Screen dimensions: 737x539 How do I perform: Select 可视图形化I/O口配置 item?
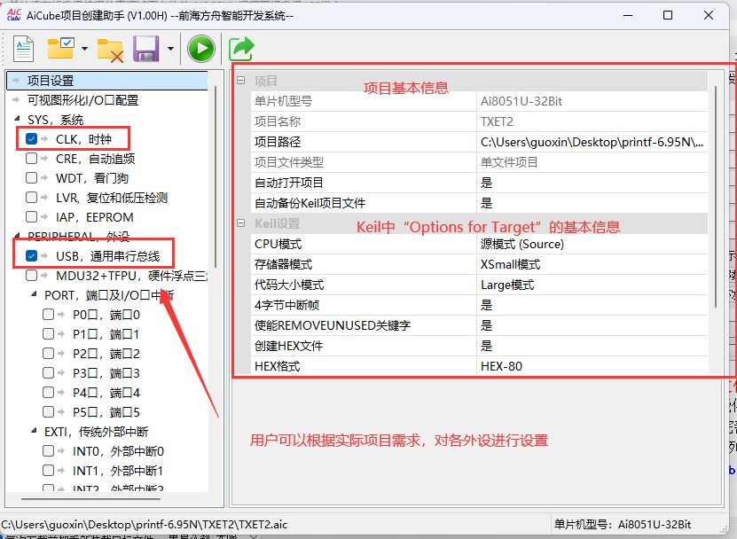pyautogui.click(x=82, y=100)
